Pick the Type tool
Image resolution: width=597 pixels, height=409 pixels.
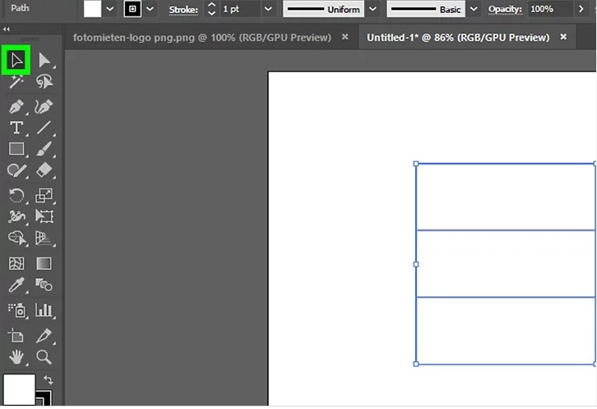click(x=16, y=128)
